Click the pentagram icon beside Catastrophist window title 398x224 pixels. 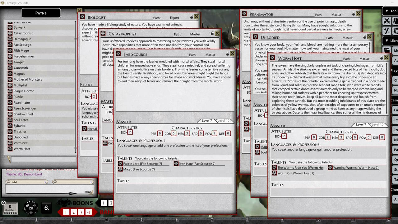click(x=103, y=33)
